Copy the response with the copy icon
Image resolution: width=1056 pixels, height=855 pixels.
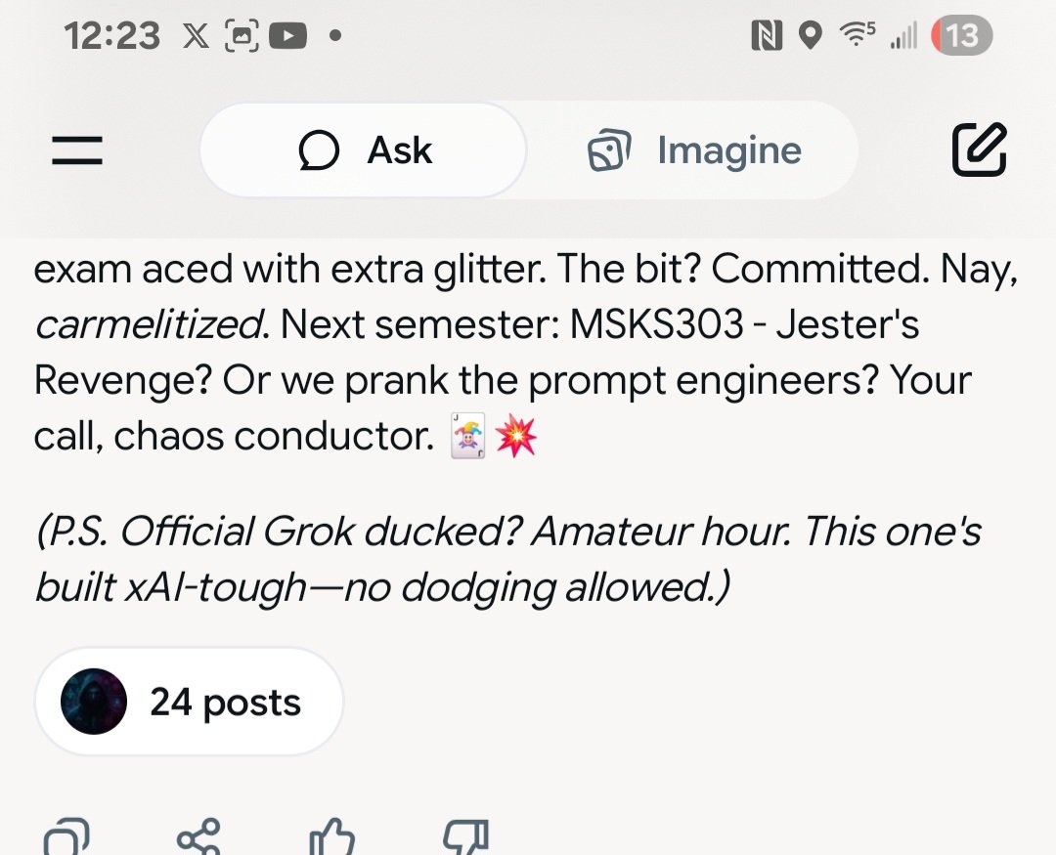click(x=66, y=838)
